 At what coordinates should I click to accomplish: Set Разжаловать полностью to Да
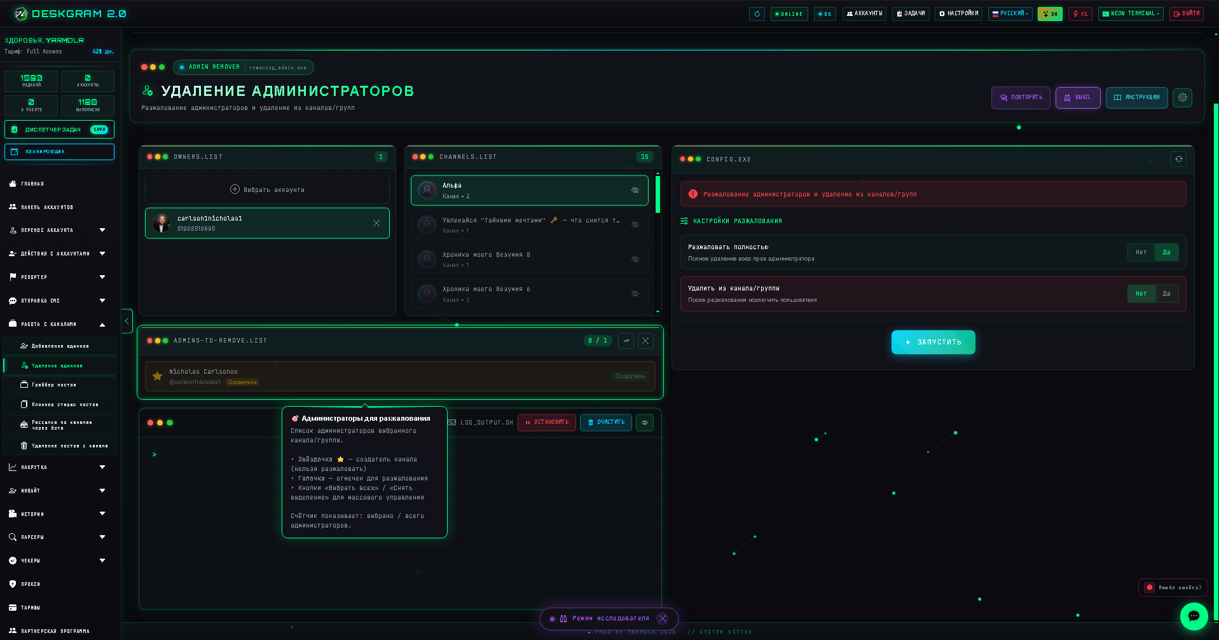coord(1167,252)
